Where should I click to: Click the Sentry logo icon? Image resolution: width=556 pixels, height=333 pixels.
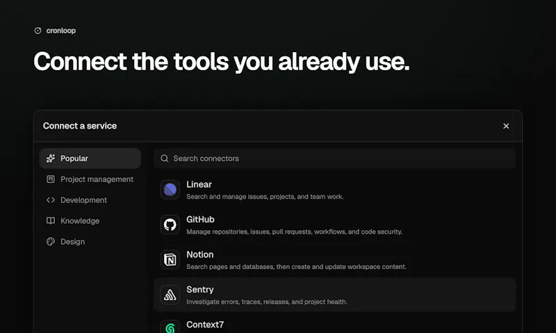pyautogui.click(x=170, y=295)
